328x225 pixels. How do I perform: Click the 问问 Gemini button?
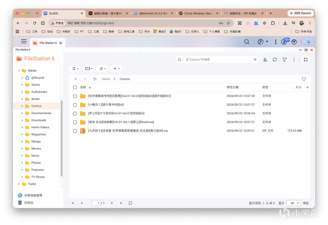(300, 13)
